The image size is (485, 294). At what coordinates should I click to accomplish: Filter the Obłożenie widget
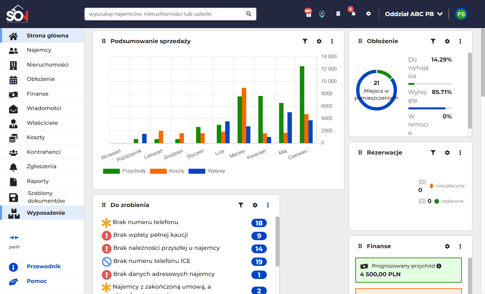pyautogui.click(x=433, y=41)
